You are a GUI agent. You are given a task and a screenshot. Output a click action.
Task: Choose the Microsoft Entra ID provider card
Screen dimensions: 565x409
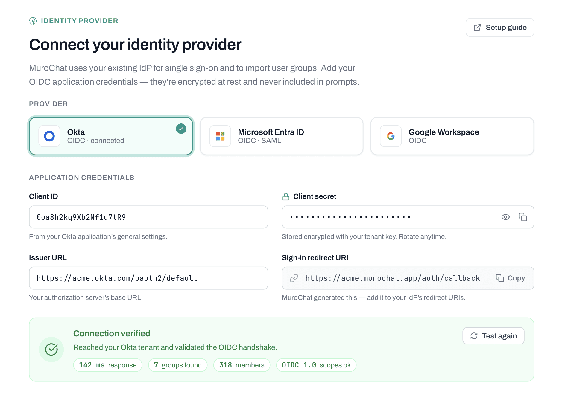click(282, 136)
